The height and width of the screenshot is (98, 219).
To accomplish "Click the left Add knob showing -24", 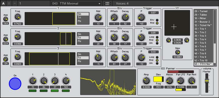I will pyautogui.click(x=6, y=59).
